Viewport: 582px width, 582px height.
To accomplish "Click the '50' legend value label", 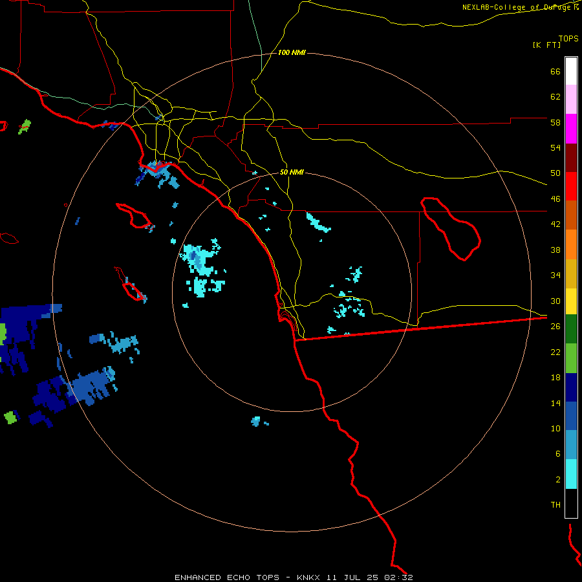I will (555, 173).
